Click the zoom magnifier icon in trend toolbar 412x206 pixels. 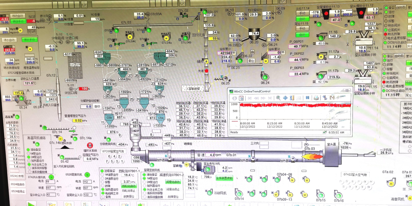pos(279,98)
